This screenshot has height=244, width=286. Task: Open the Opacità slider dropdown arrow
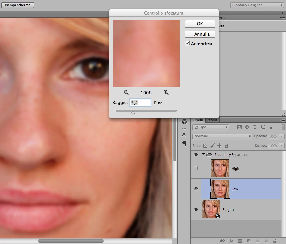point(281,136)
